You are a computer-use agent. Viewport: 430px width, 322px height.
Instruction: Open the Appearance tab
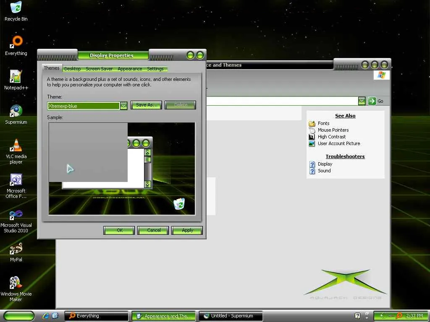(x=130, y=69)
